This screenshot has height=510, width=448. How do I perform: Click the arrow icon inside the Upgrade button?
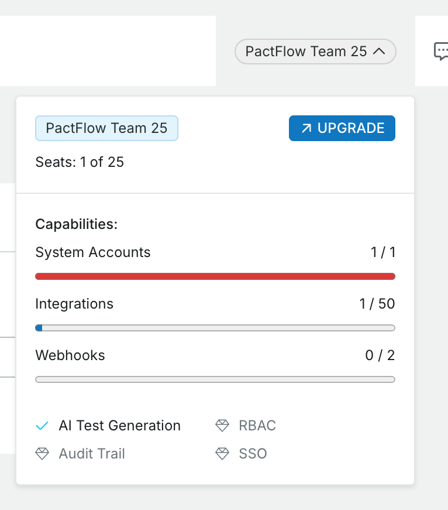coord(306,129)
